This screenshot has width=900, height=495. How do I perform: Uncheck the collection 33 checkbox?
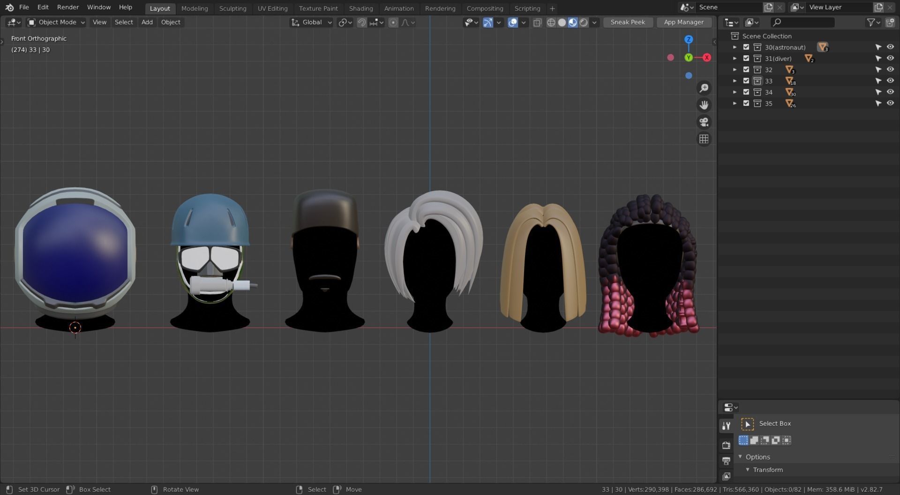[746, 81]
